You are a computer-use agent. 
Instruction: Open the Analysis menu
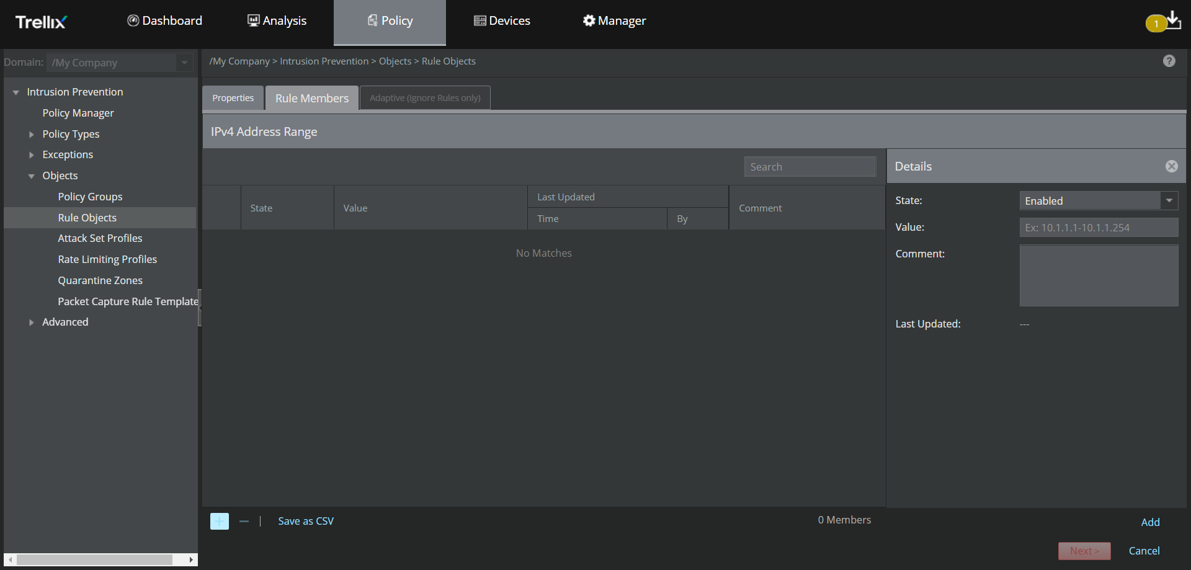(277, 20)
